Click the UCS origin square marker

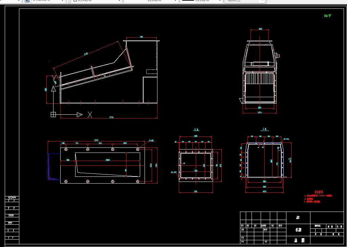pyautogui.click(x=53, y=115)
